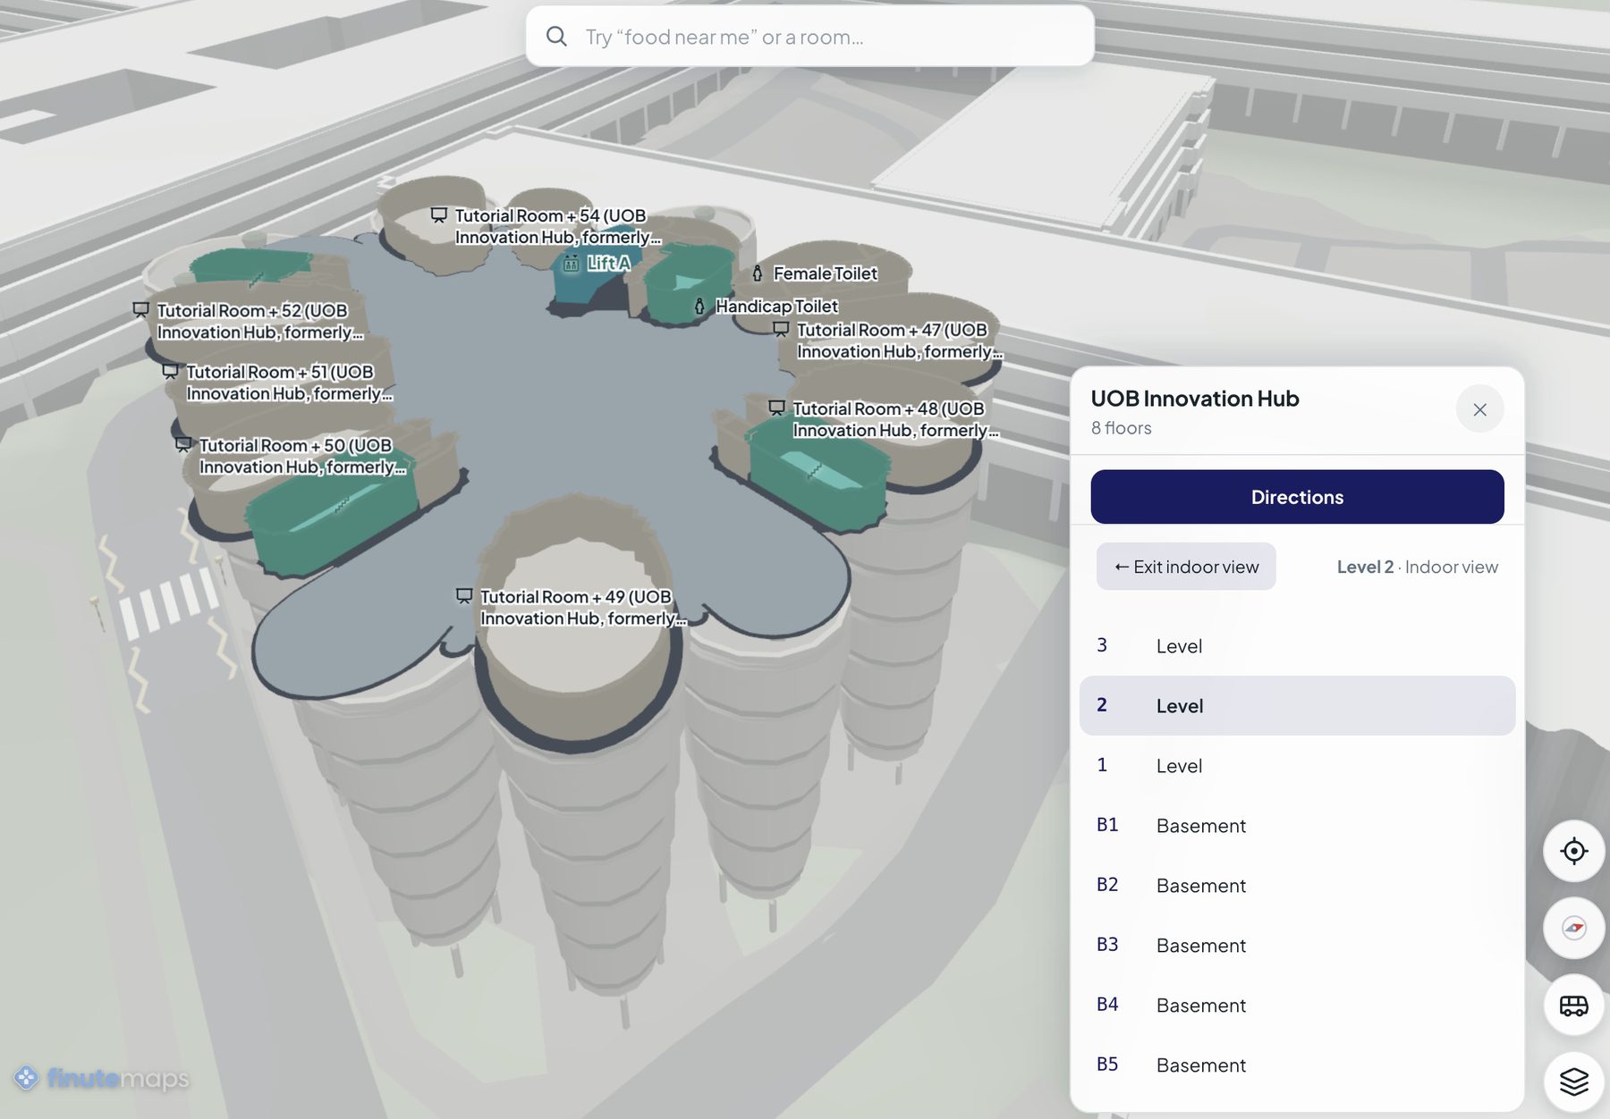Click Tutorial Room + 48 icon
Screen dimensions: 1610x1119
click(x=776, y=408)
